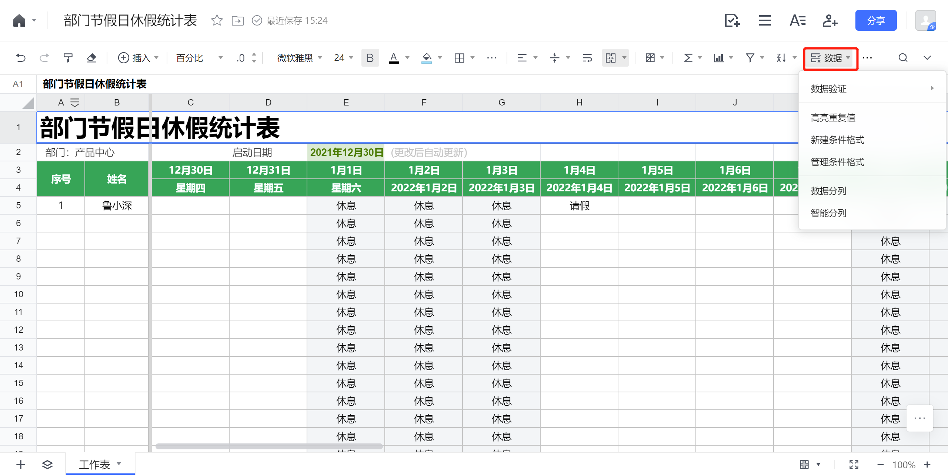Star this document as favorite
The height and width of the screenshot is (476, 948).
point(217,20)
